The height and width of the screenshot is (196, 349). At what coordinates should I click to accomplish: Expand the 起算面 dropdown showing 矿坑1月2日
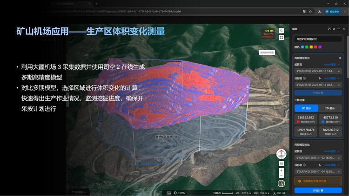[x=318, y=158]
